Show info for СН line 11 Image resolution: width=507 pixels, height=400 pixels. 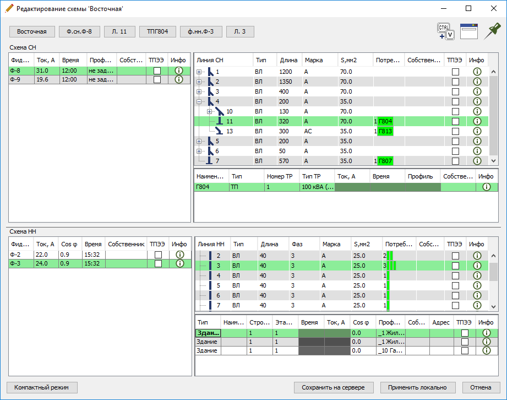pos(477,121)
